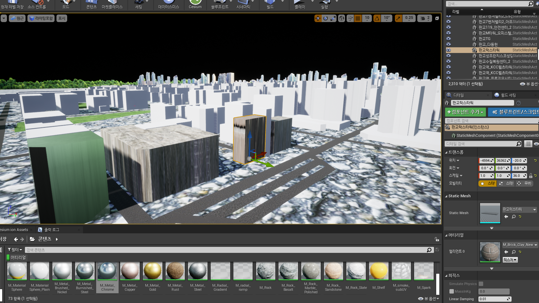Open 블루프린트 toolbar menu

tap(220, 5)
